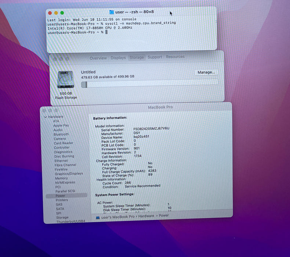Click the storage usage bar

pyautogui.click(x=150, y=83)
